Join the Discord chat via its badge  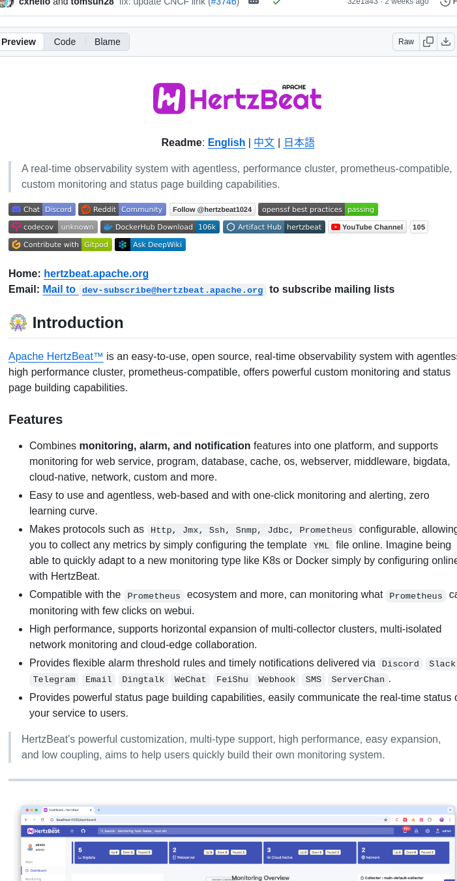pos(41,209)
